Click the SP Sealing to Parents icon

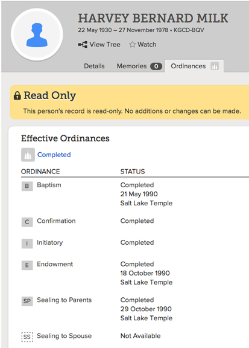pyautogui.click(x=27, y=301)
